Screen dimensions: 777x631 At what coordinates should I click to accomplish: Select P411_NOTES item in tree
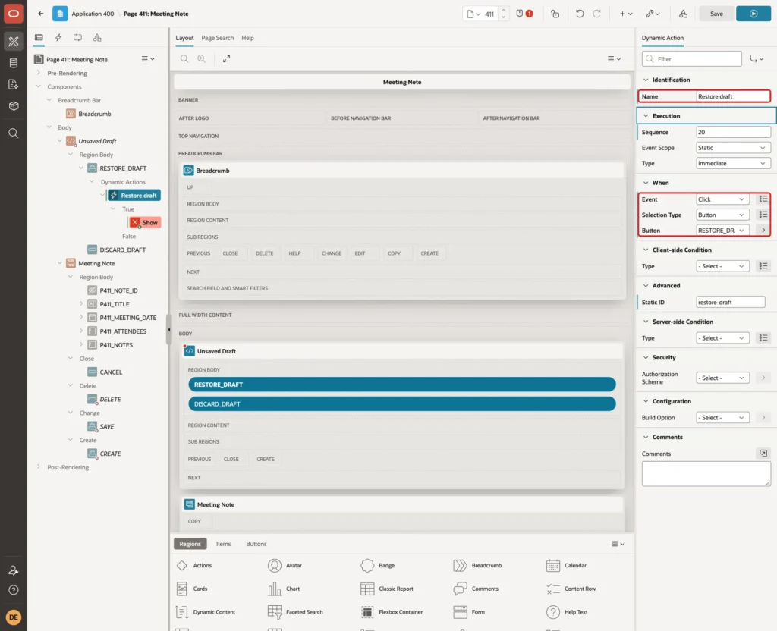116,345
